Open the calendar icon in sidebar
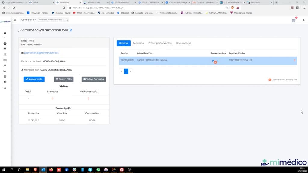 click(5, 49)
